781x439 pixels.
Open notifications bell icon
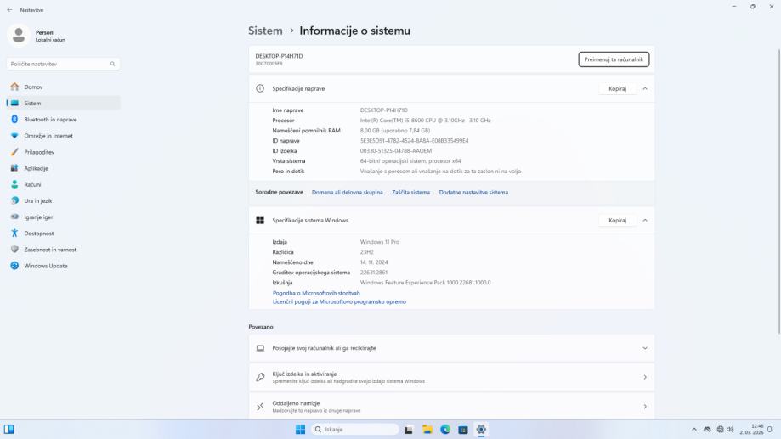[x=770, y=430]
